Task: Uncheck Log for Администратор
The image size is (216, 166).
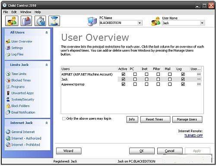Action: [183, 84]
